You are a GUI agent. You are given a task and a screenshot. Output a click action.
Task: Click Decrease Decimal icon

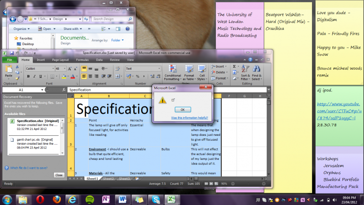[x=159, y=77]
